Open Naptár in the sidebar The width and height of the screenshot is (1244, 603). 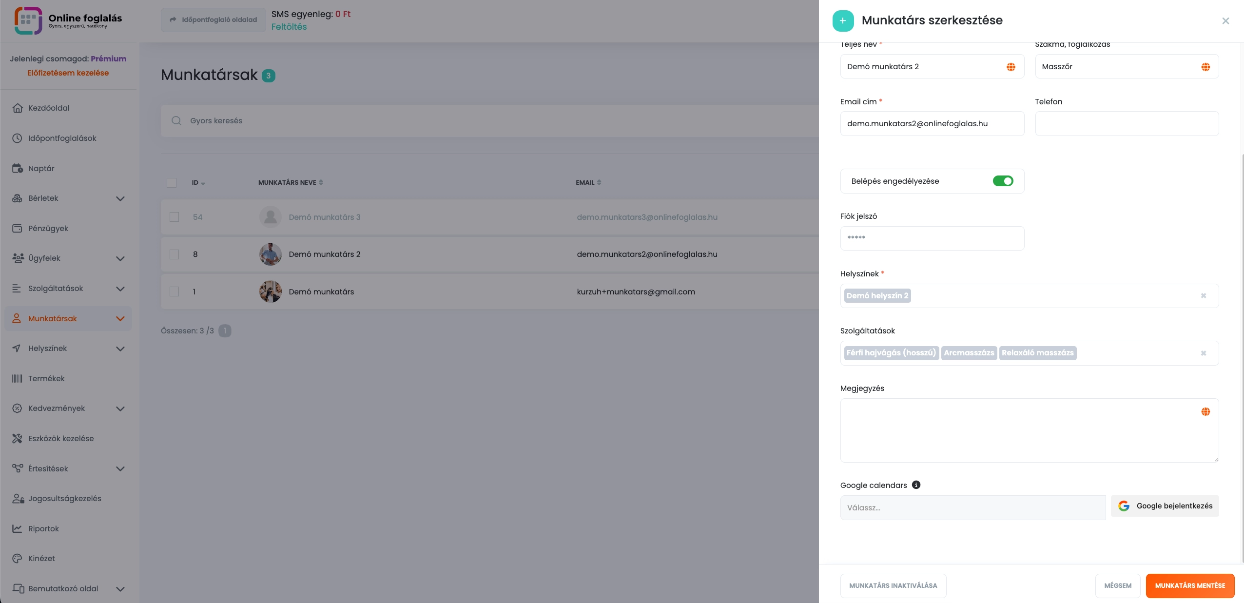[x=41, y=169]
